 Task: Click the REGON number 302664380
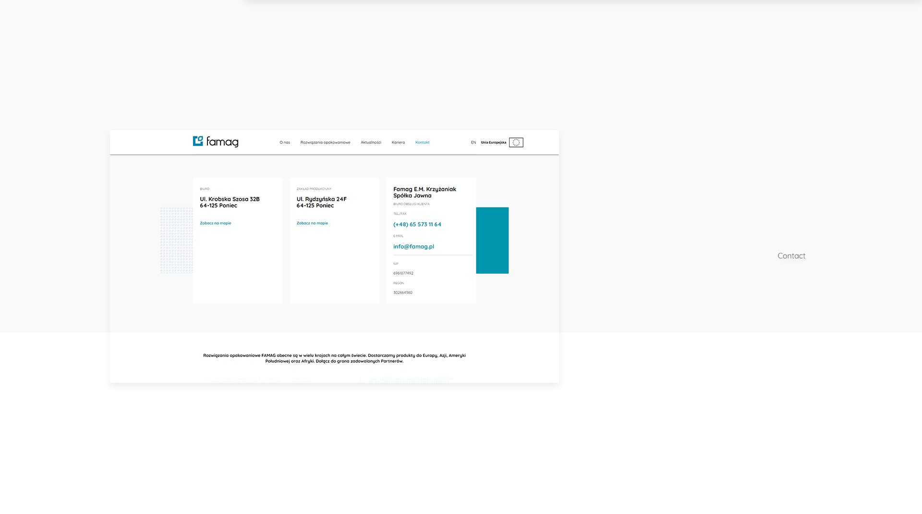coord(402,293)
